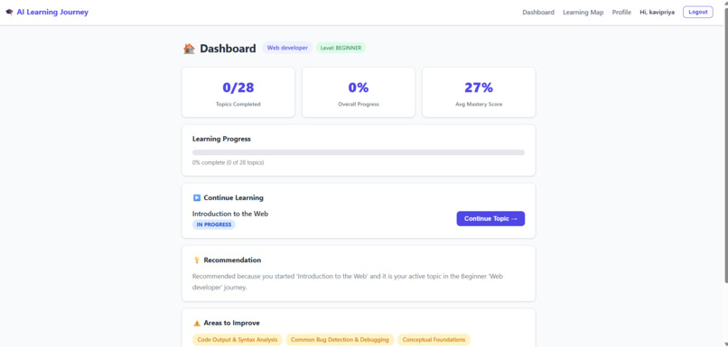
Task: Click the Continue Topic button
Action: pyautogui.click(x=490, y=219)
